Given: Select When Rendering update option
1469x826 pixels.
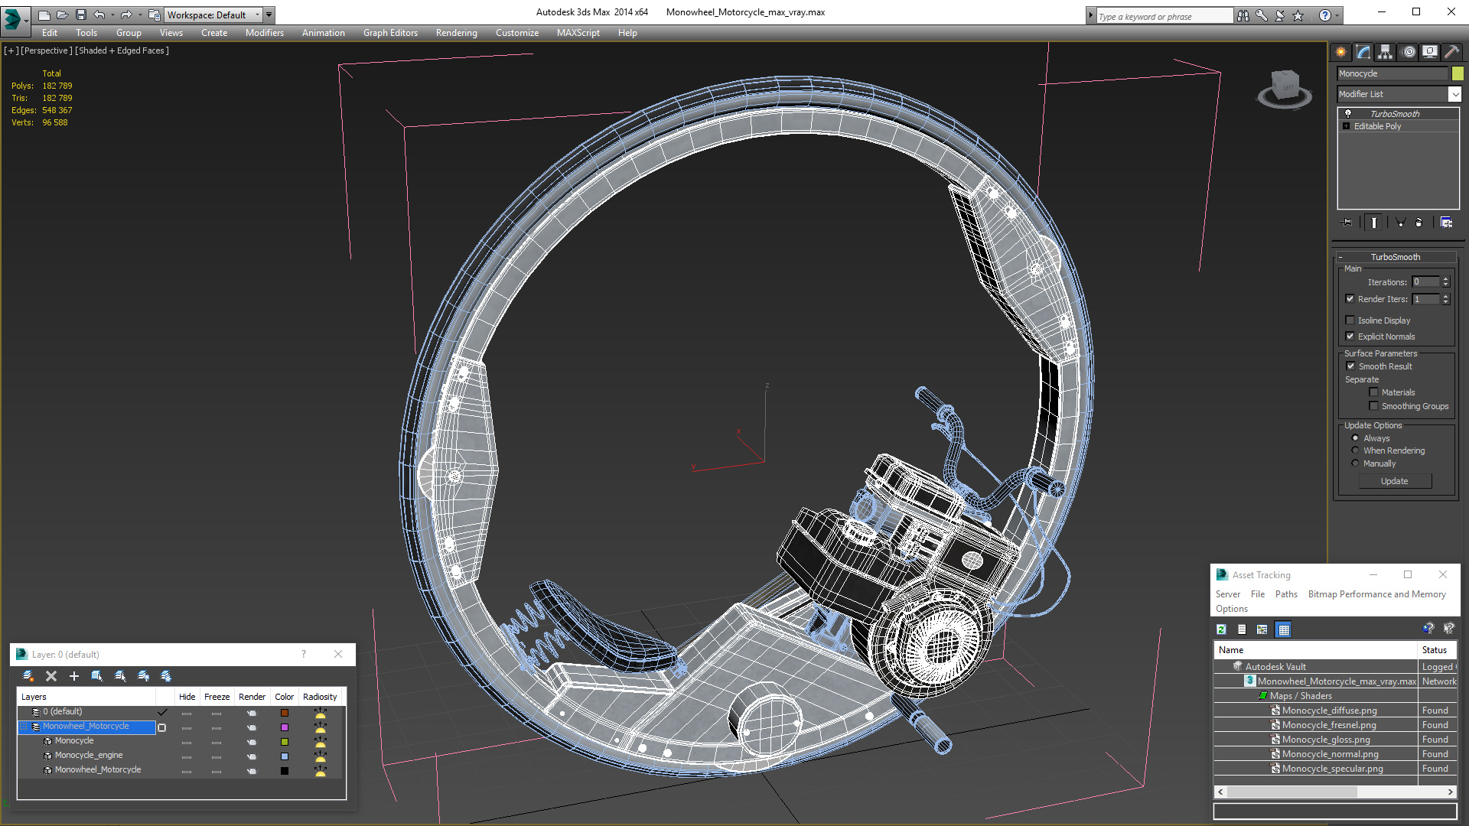Looking at the screenshot, I should [1355, 450].
